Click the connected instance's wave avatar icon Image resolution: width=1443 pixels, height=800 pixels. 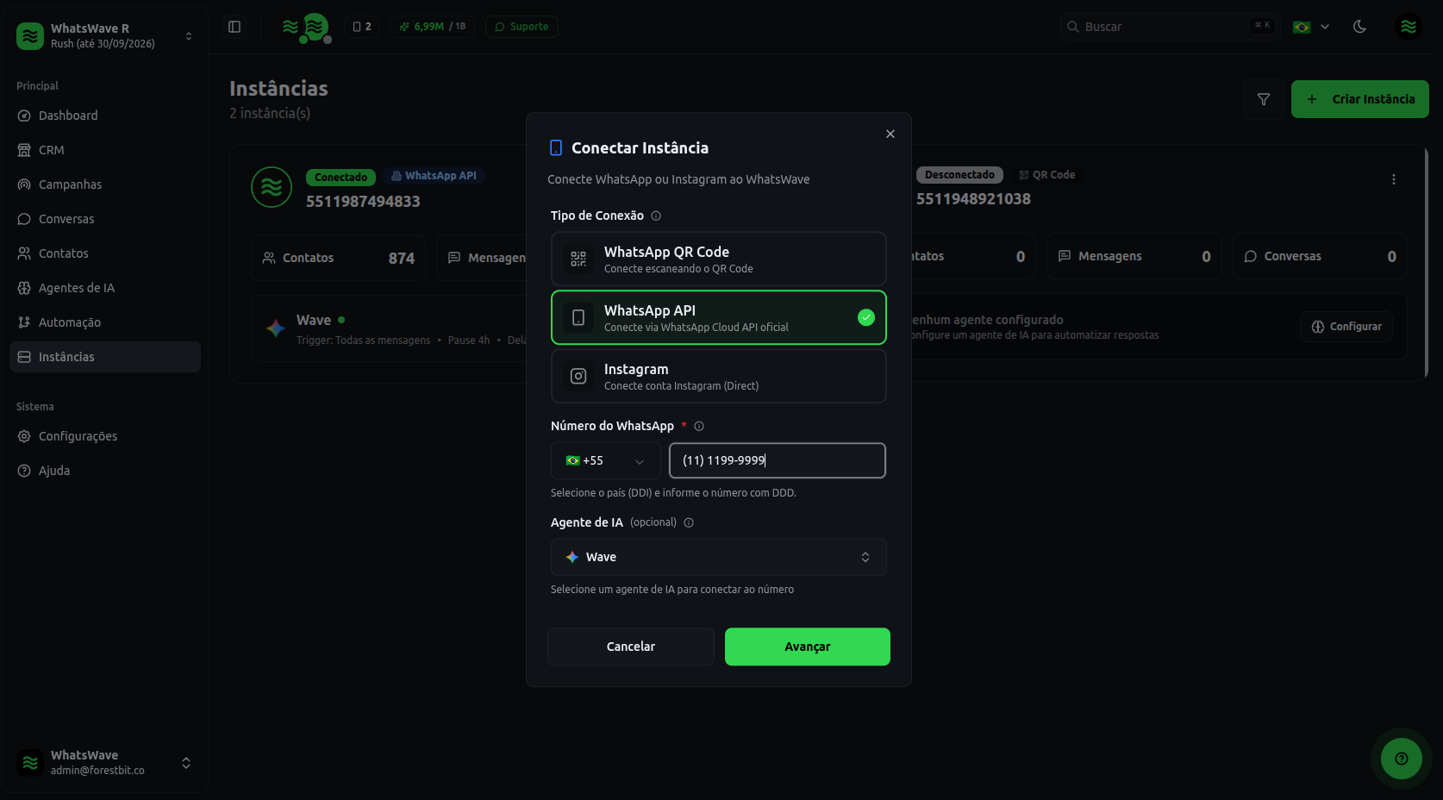click(x=272, y=187)
